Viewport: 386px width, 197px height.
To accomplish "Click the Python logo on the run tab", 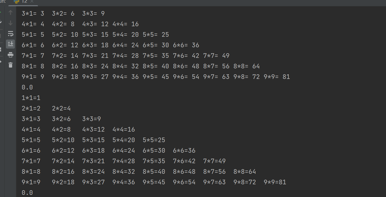I will pos(16,1).
